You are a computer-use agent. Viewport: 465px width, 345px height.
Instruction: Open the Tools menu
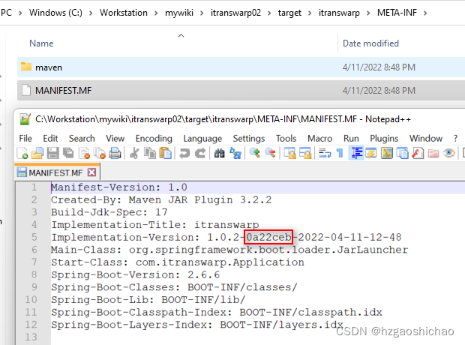coord(286,139)
